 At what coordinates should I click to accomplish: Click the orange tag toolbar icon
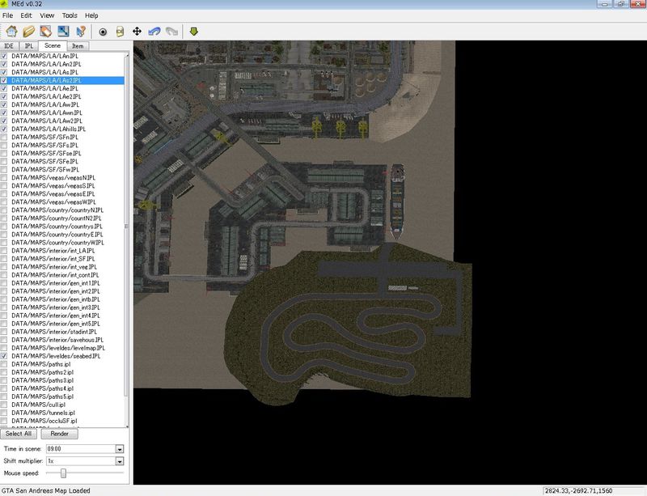[46, 32]
